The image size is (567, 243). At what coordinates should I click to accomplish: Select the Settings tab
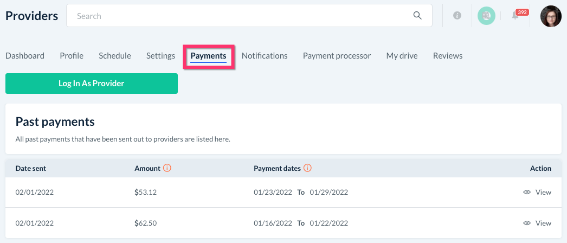tap(160, 55)
